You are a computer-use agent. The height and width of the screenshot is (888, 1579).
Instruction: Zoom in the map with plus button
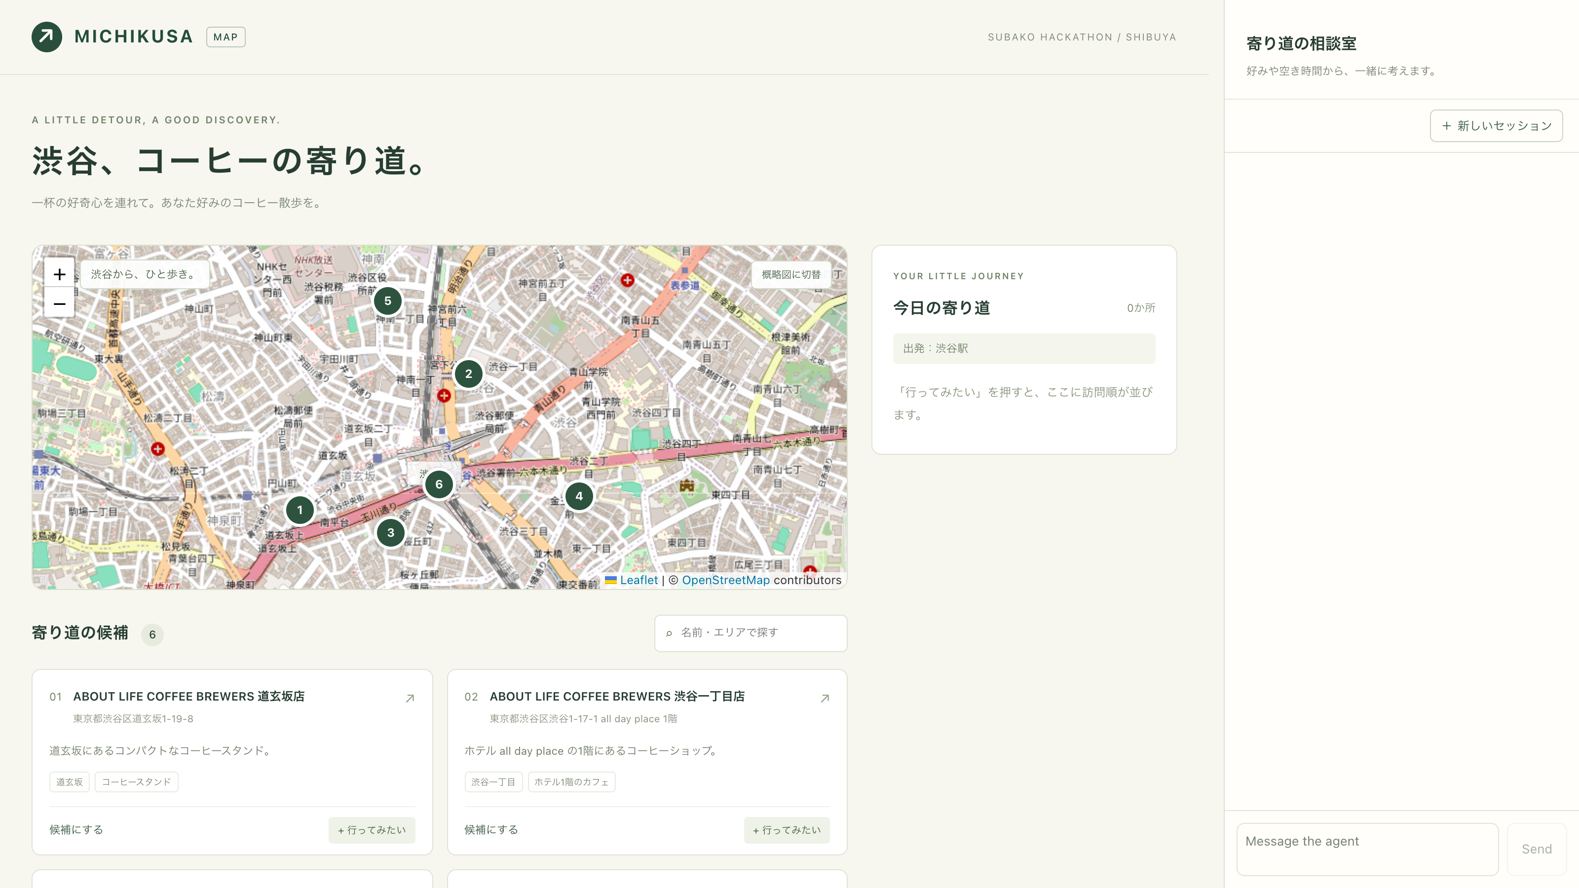click(59, 274)
